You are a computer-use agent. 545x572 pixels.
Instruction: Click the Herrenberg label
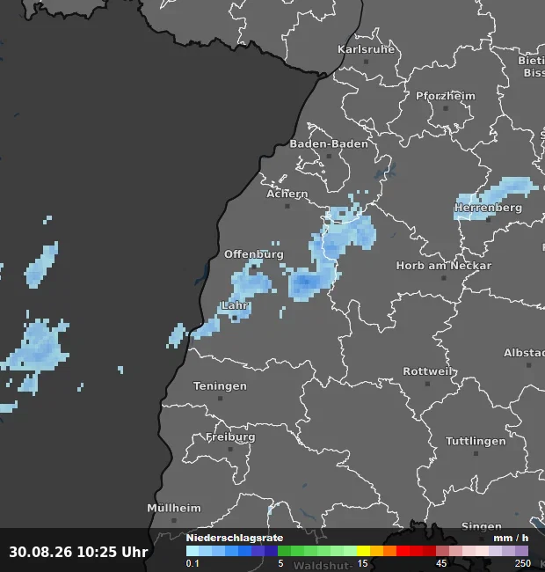pyautogui.click(x=488, y=208)
